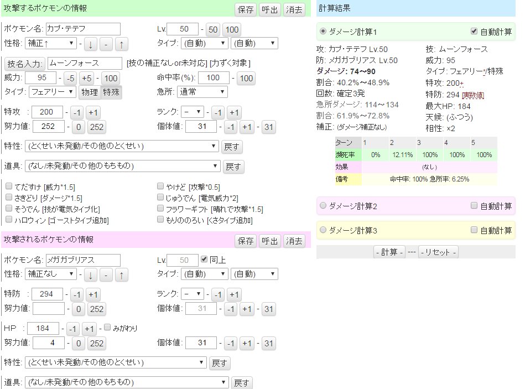
Task: Reset attacker 道具 with 戻す button
Action: 233,167
